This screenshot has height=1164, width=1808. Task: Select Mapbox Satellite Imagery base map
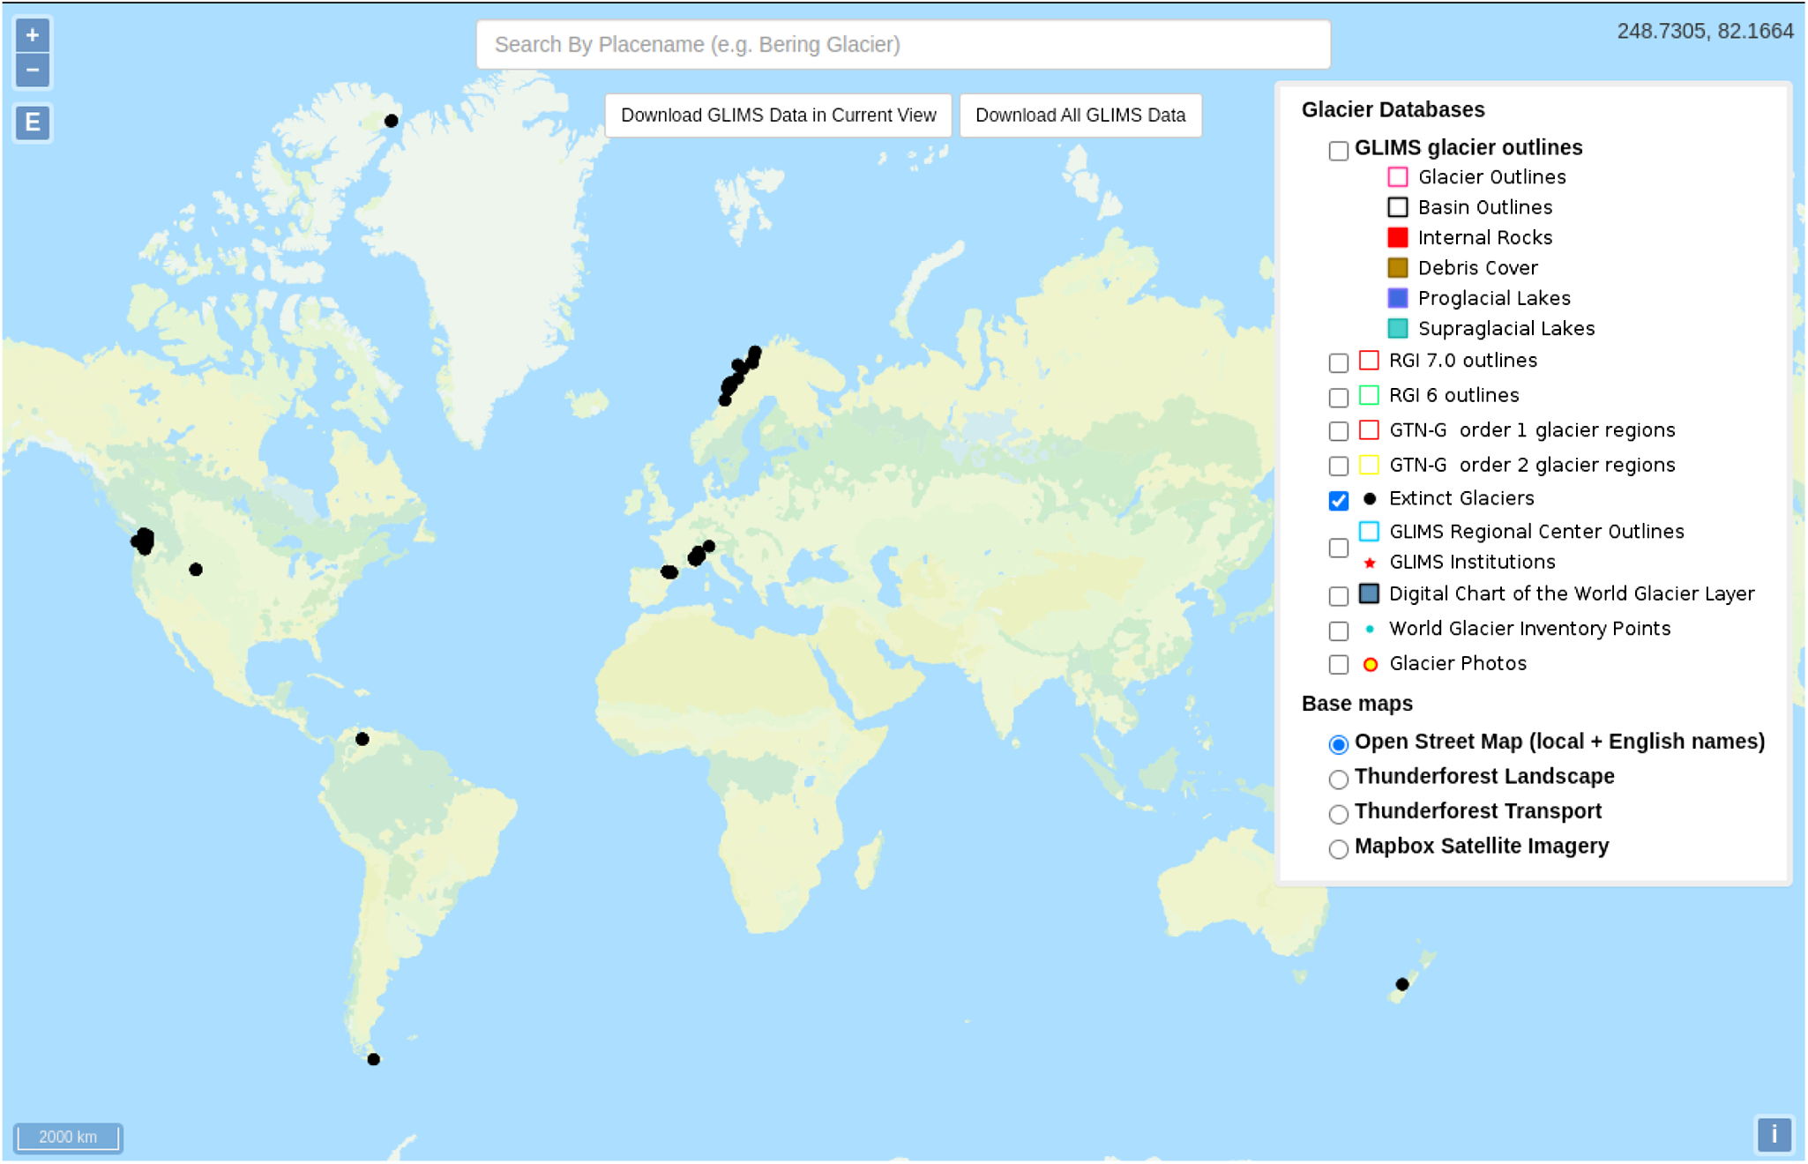tap(1339, 848)
